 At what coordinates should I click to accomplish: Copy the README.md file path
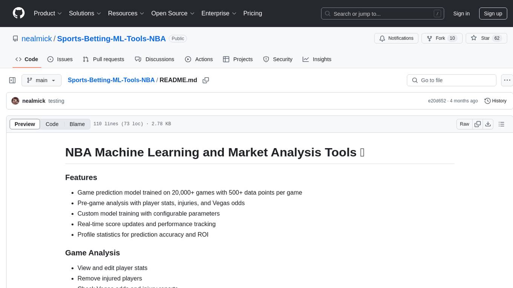tap(206, 80)
